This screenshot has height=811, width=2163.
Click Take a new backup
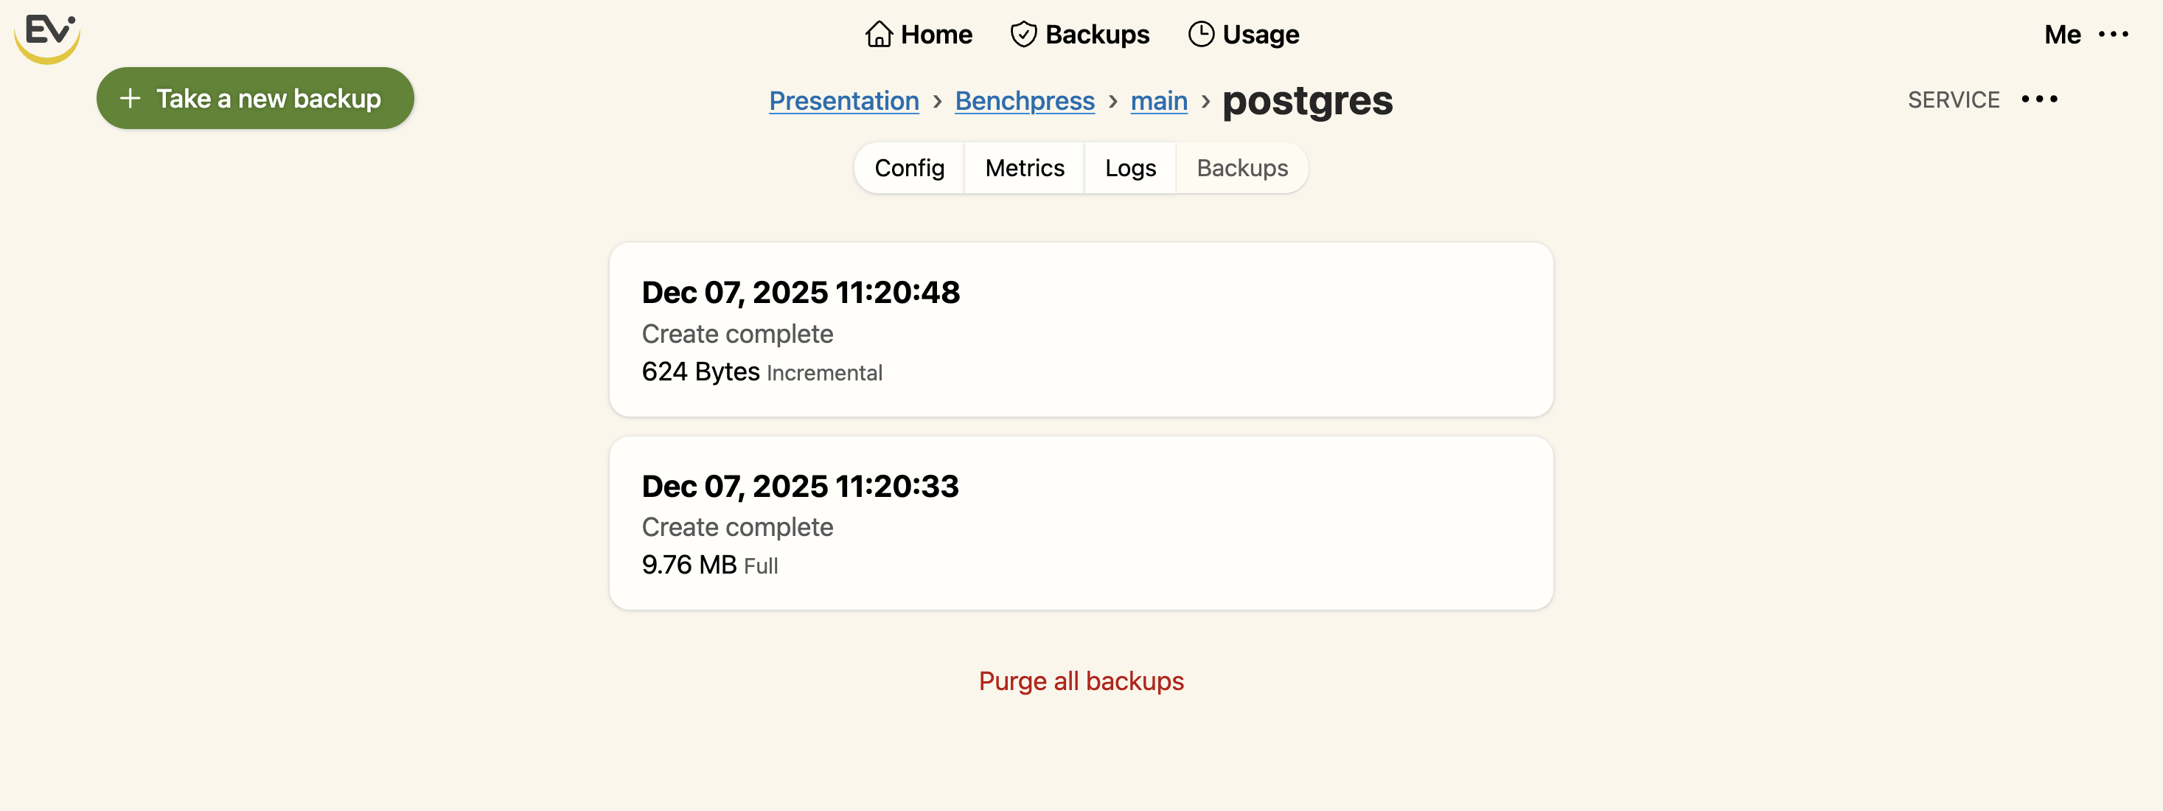click(255, 97)
